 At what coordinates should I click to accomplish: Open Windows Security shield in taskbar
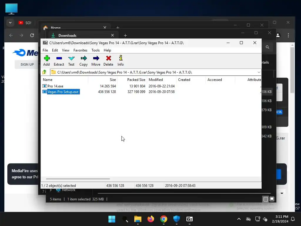(176, 219)
